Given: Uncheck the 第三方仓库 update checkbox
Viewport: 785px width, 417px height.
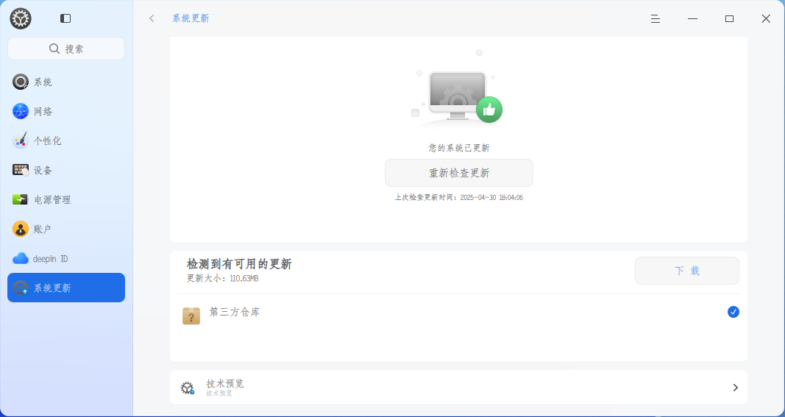Looking at the screenshot, I should (x=734, y=312).
